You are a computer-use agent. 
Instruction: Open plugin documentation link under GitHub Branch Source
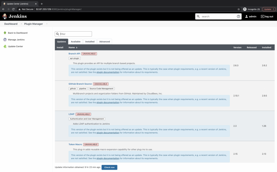point(108,103)
